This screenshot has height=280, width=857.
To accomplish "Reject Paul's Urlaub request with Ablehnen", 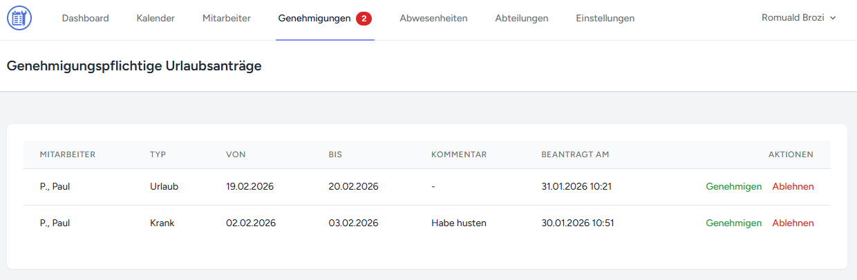I will coord(793,187).
